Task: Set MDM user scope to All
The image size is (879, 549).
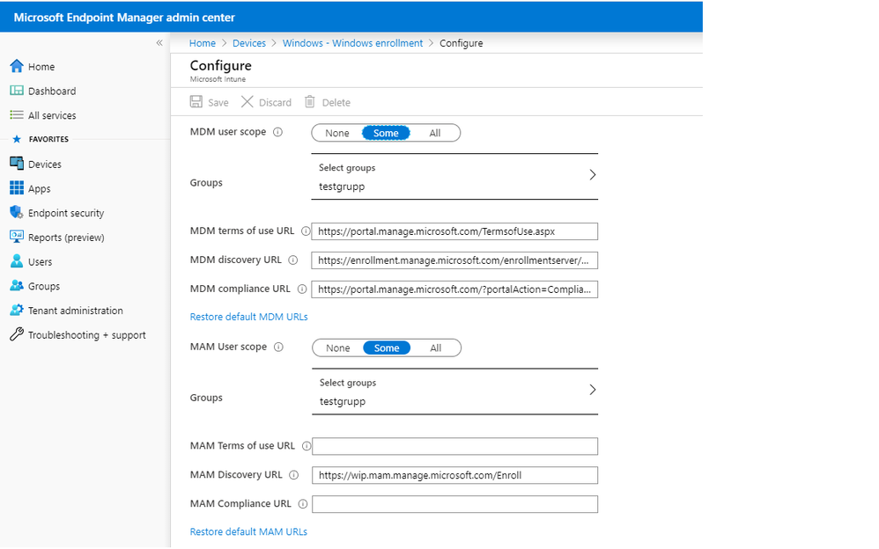Action: [x=435, y=134]
